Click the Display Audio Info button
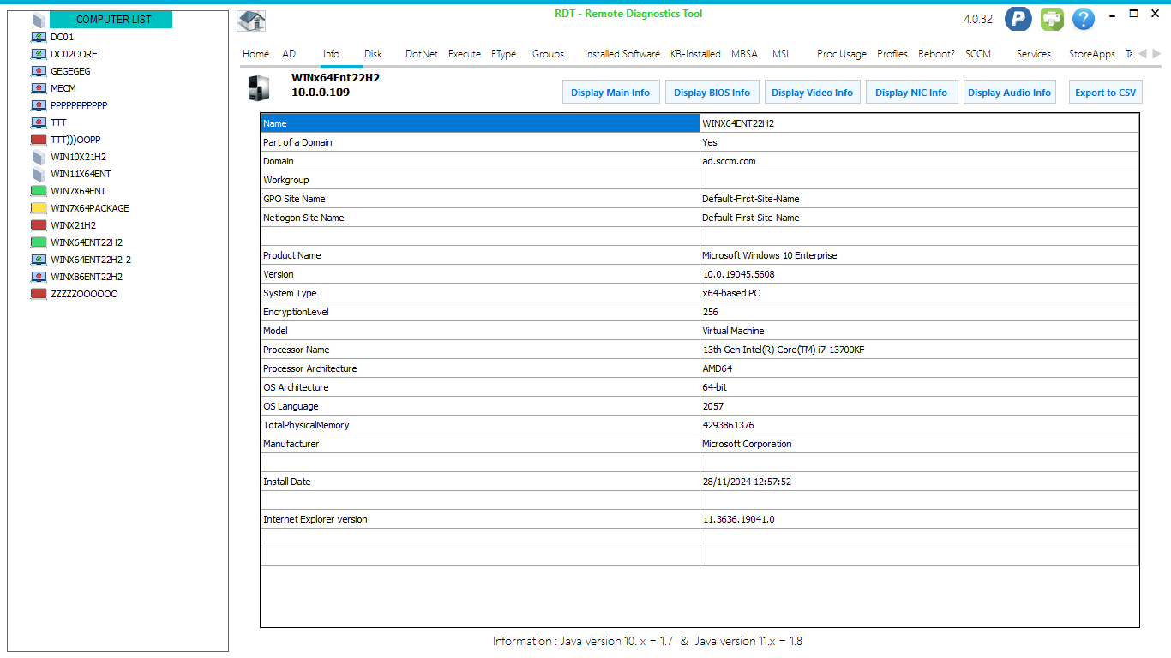The height and width of the screenshot is (658, 1171). pos(1009,93)
